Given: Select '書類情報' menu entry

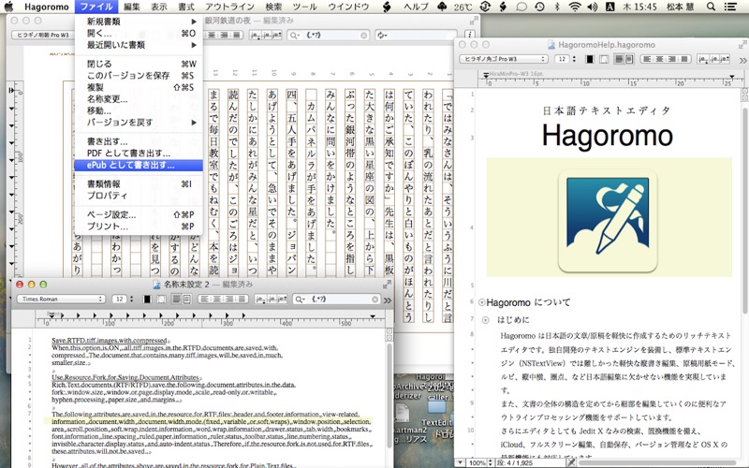Looking at the screenshot, I should [x=139, y=183].
